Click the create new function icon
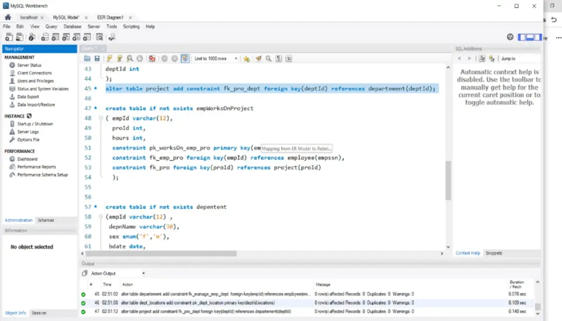The width and height of the screenshot is (562, 321). coord(87,37)
